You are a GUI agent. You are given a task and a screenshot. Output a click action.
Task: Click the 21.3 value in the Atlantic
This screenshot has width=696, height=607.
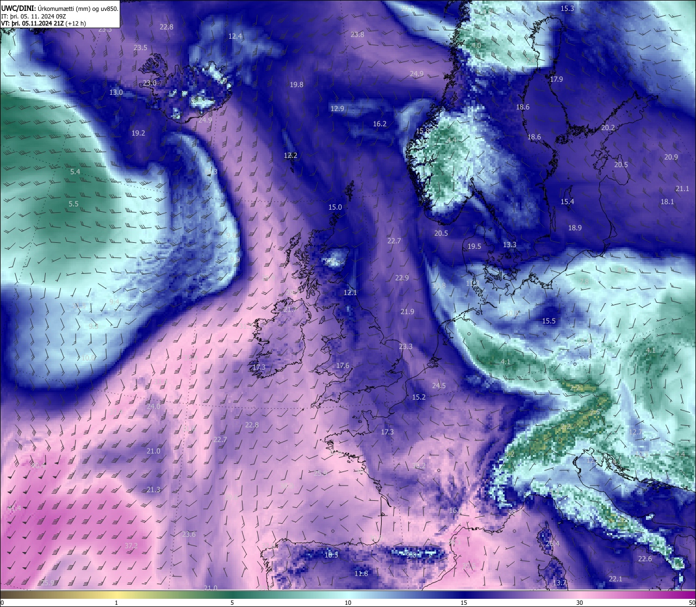[153, 490]
